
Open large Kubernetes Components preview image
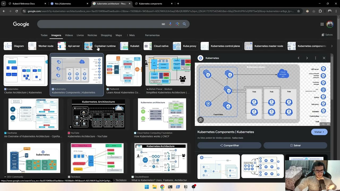(262, 94)
